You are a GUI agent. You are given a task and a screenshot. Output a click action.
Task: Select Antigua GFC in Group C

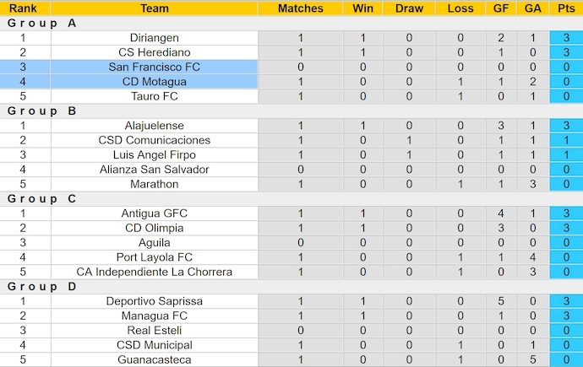coord(155,213)
